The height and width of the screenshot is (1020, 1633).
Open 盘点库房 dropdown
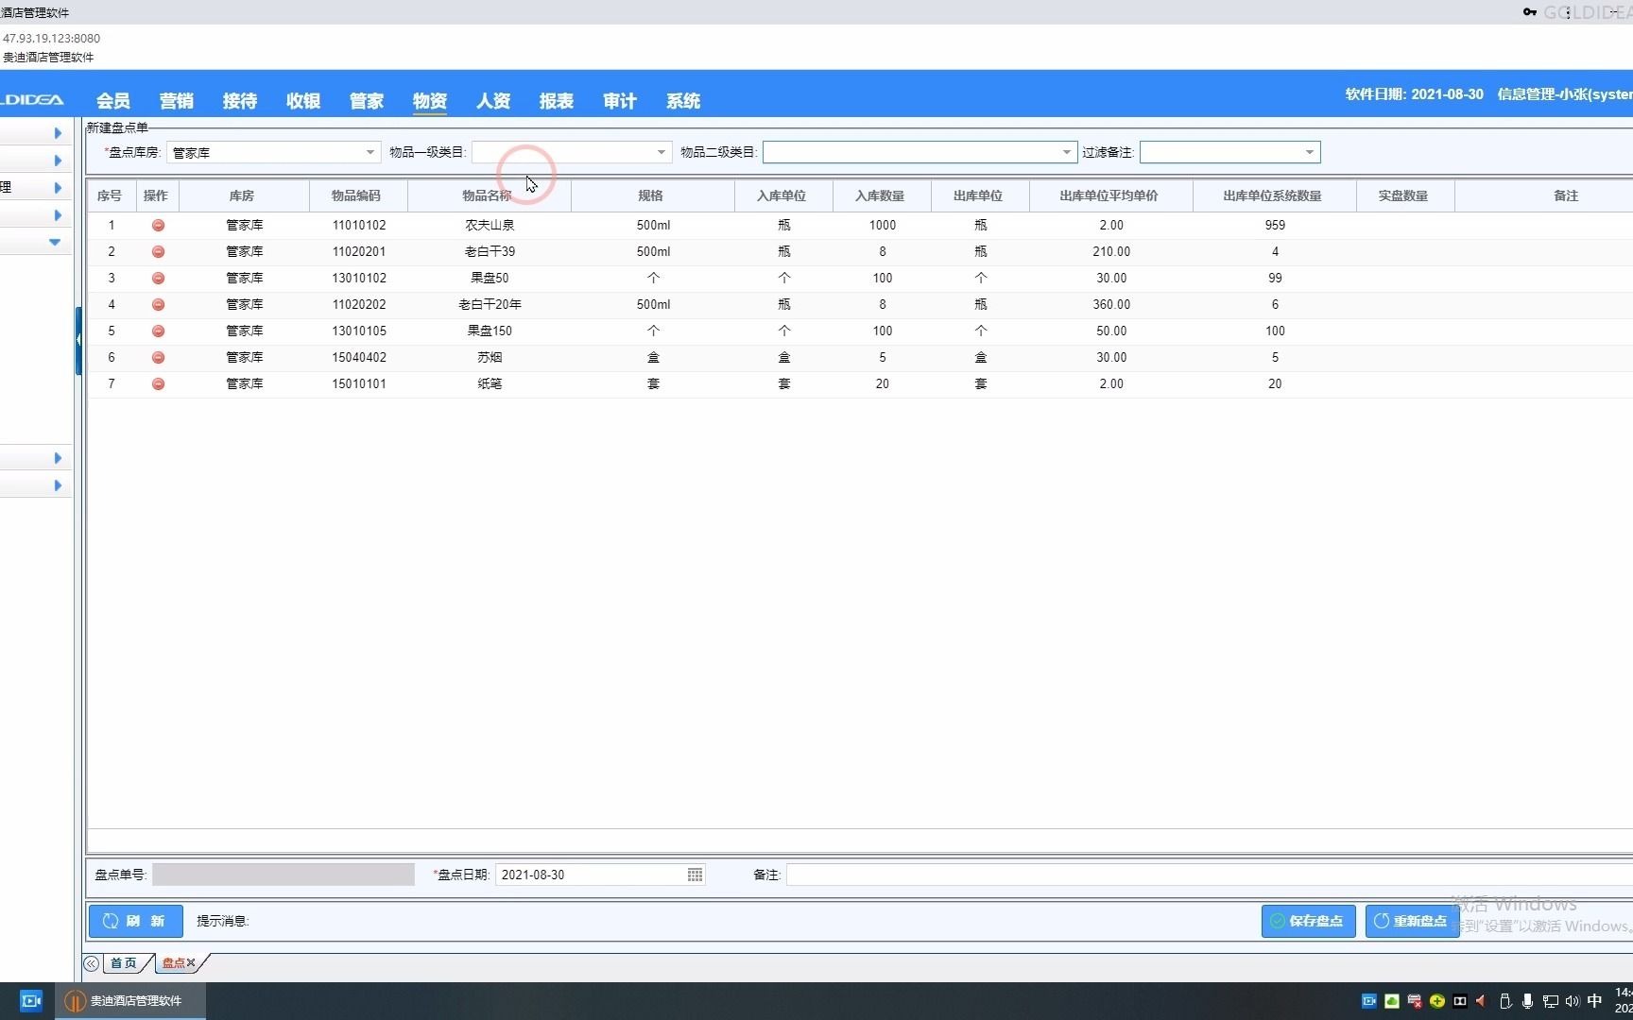point(370,152)
